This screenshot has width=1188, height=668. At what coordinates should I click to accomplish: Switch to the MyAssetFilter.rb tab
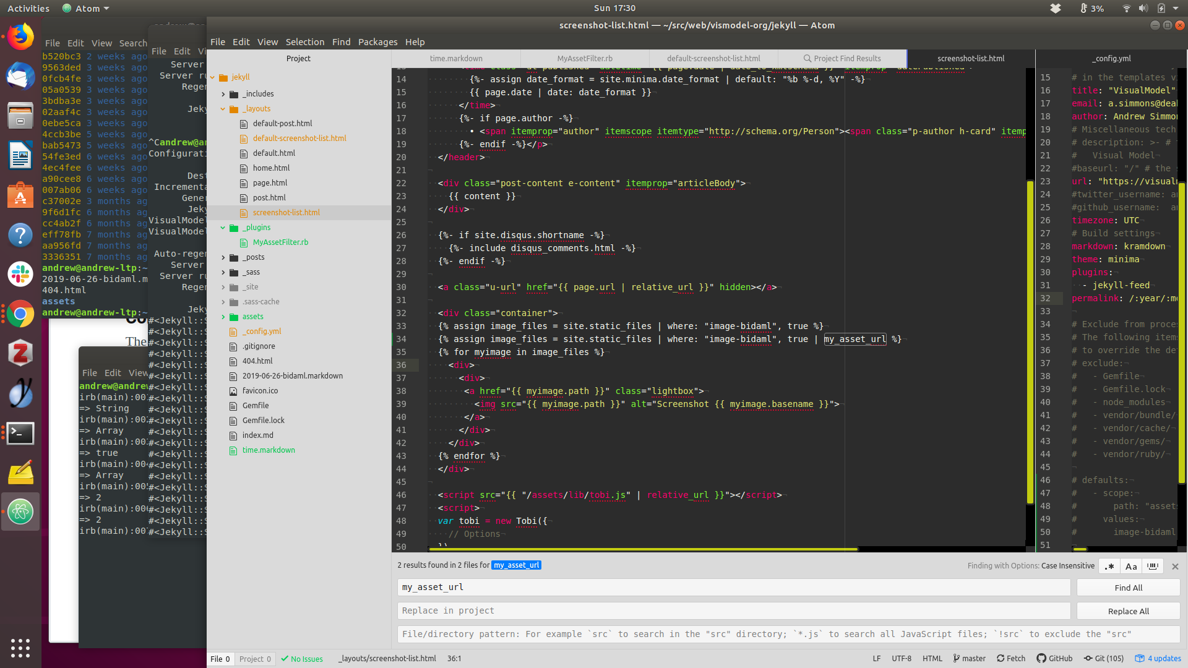coord(584,59)
